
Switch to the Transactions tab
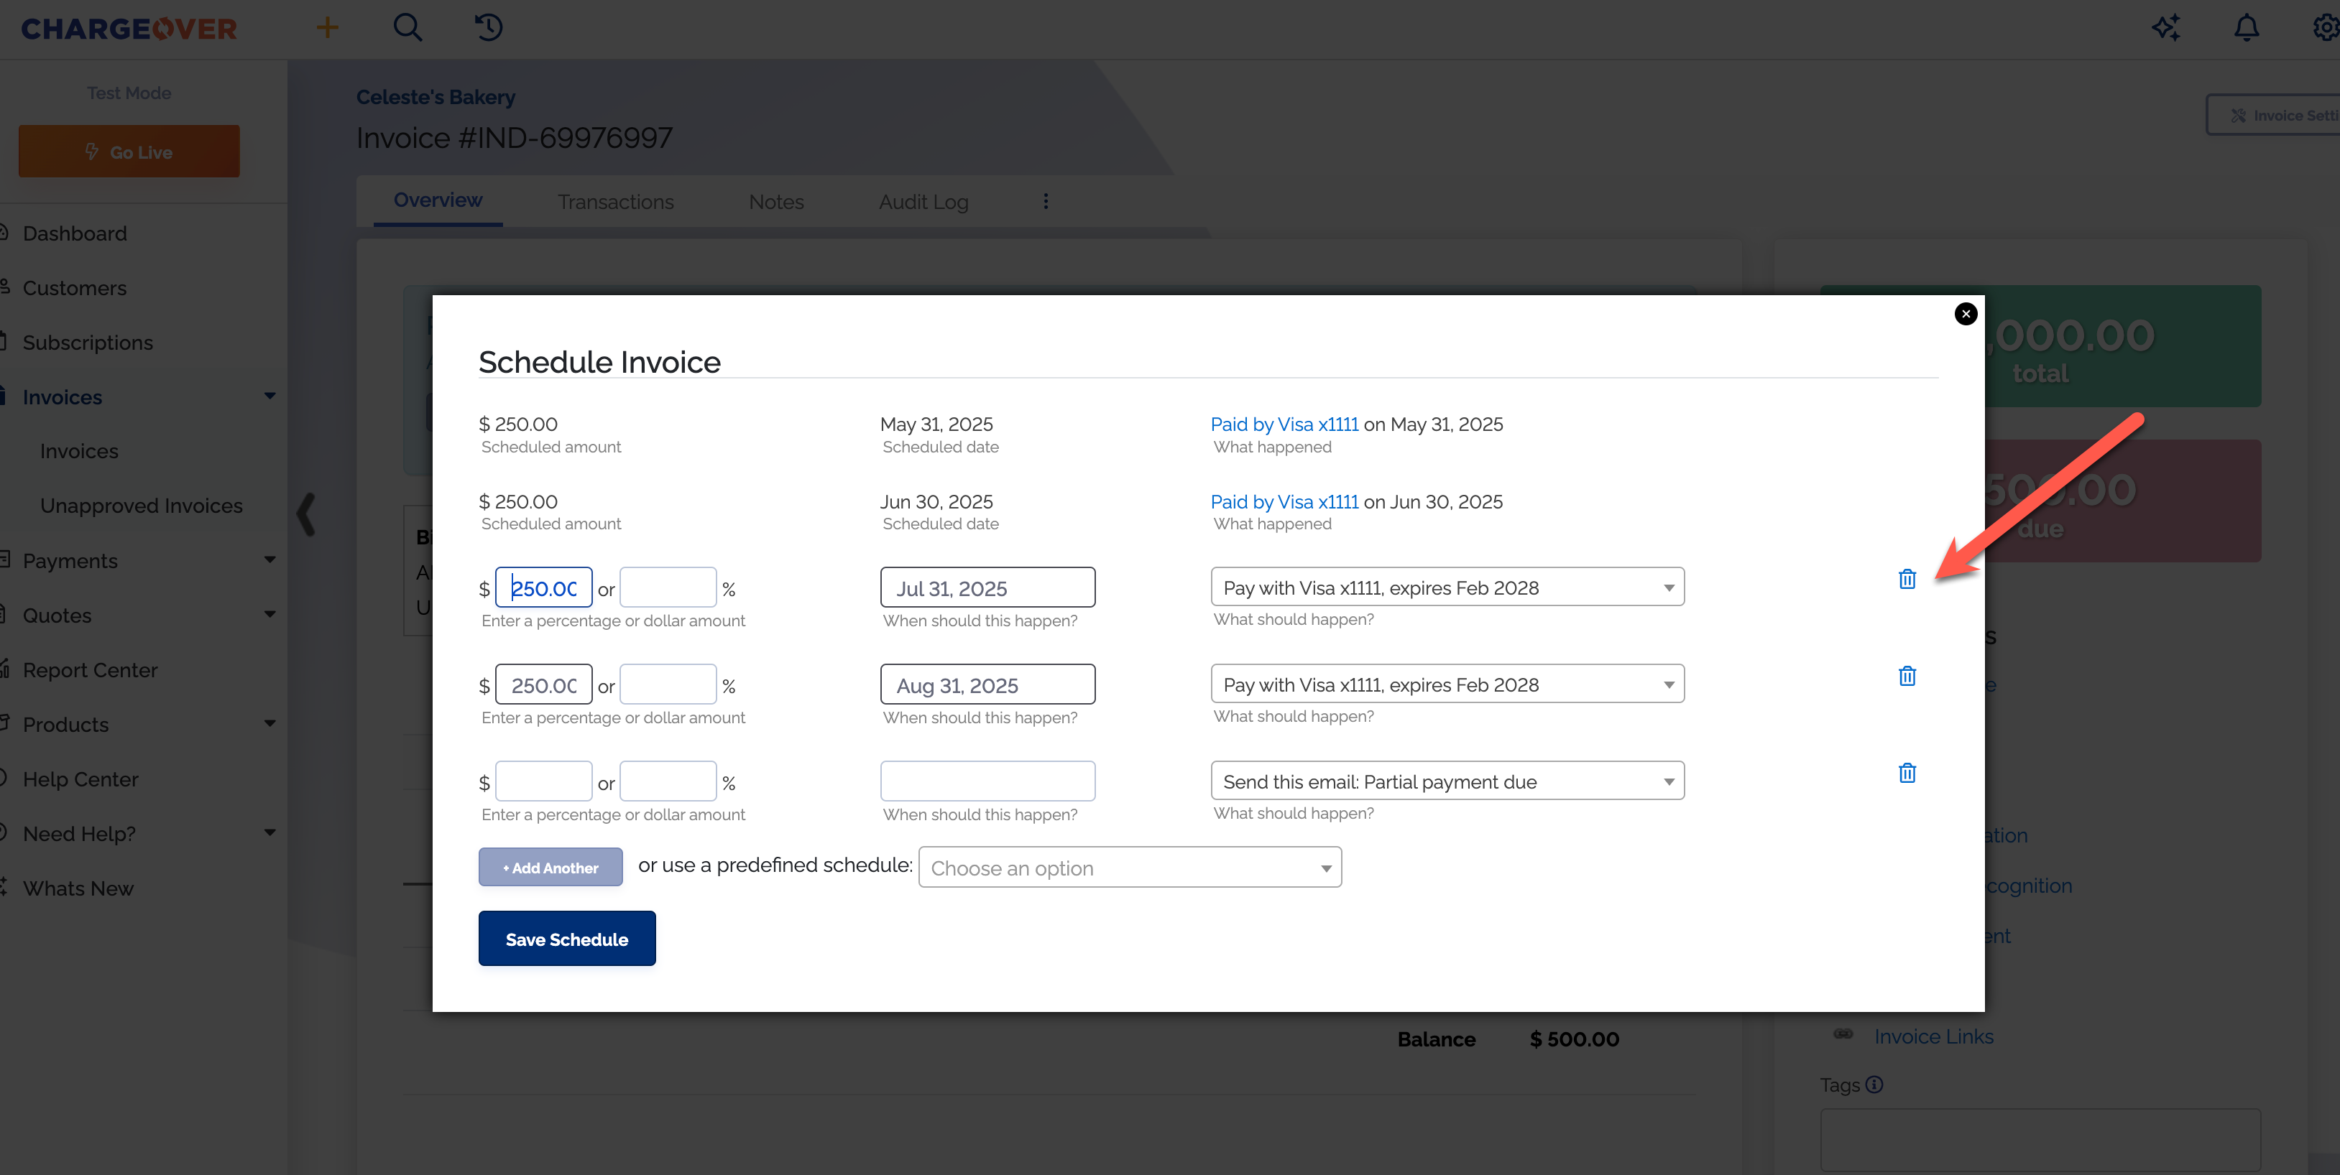pyautogui.click(x=616, y=203)
